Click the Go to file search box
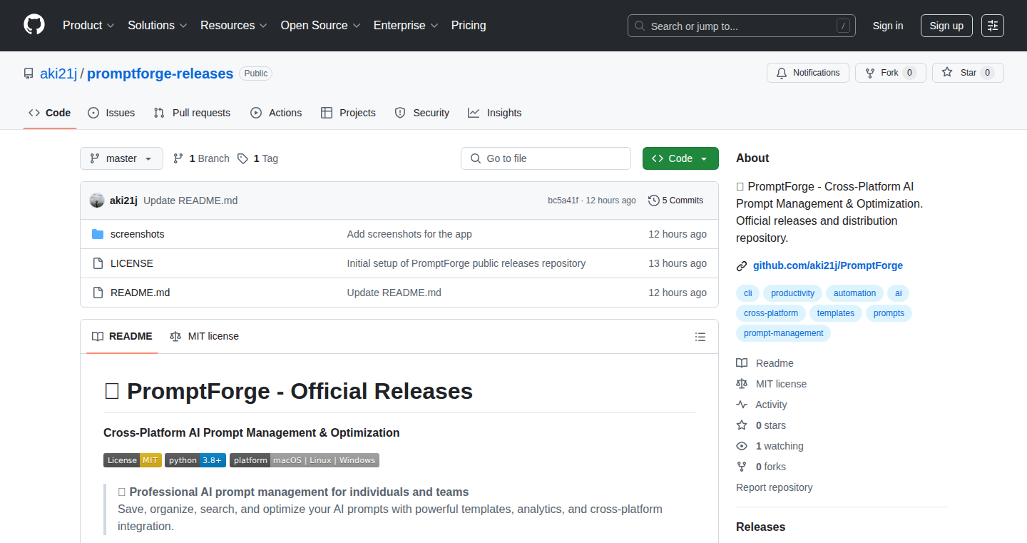The height and width of the screenshot is (543, 1027). (x=546, y=158)
